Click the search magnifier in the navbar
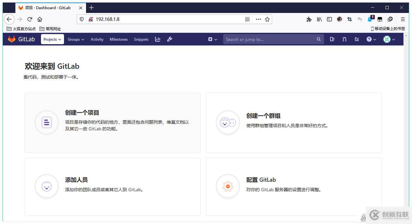The width and height of the screenshot is (412, 224). (318, 39)
